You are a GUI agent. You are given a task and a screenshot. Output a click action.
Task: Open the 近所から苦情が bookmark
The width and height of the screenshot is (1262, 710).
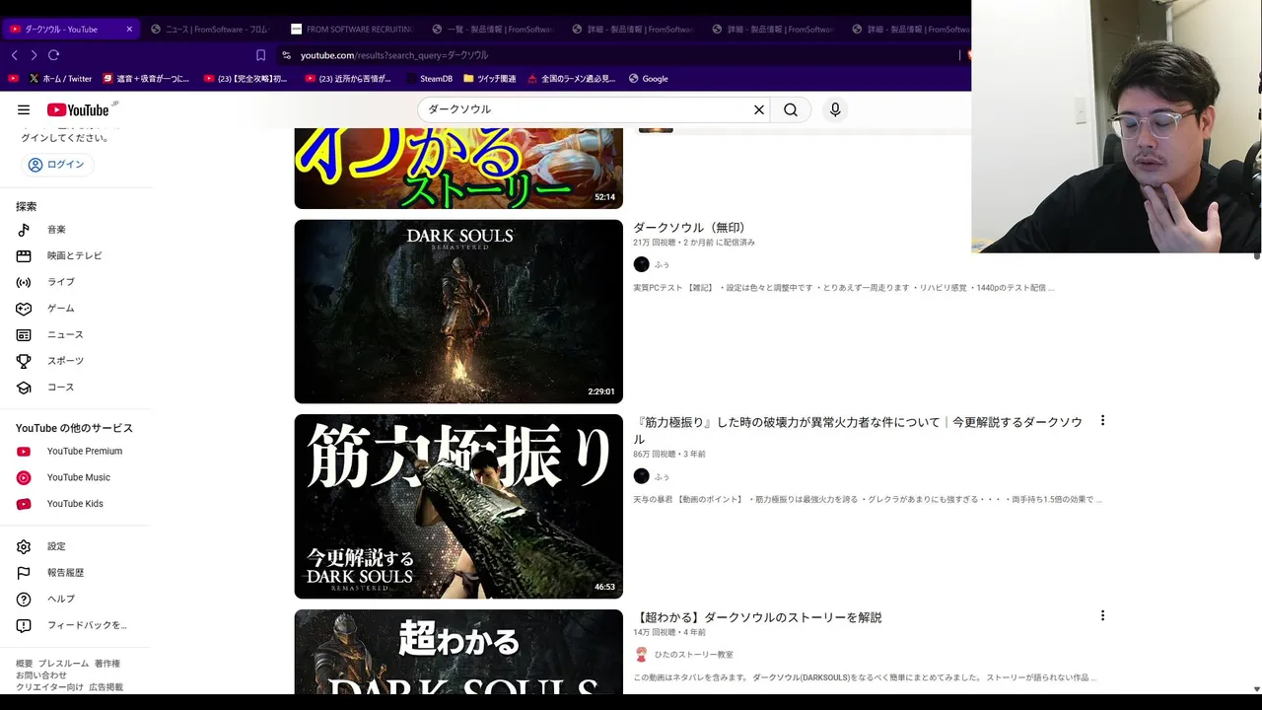coord(348,79)
